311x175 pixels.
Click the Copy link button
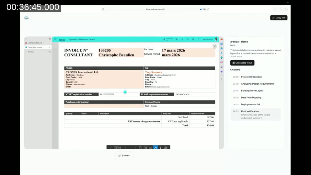(x=279, y=17)
